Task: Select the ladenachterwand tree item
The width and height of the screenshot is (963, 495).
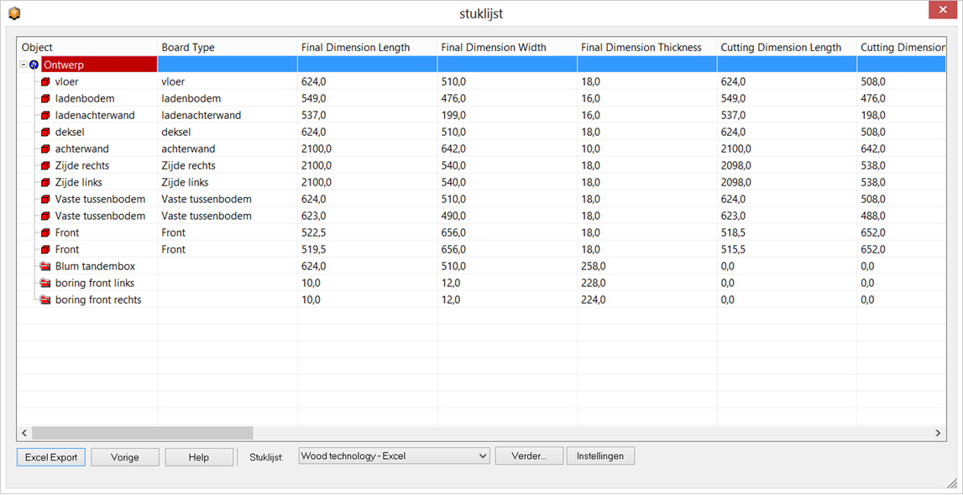Action: click(x=95, y=116)
